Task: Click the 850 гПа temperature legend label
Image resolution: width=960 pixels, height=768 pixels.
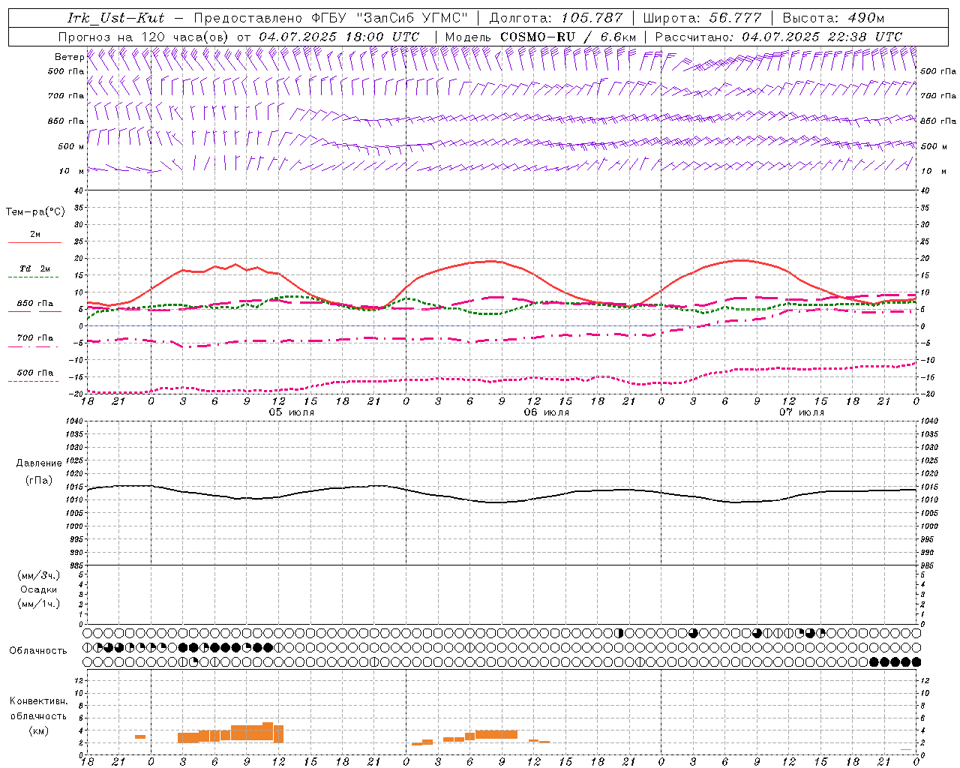Action: click(x=34, y=304)
